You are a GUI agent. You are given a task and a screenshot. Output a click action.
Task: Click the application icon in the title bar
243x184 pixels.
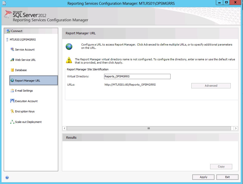(x=4, y=3)
